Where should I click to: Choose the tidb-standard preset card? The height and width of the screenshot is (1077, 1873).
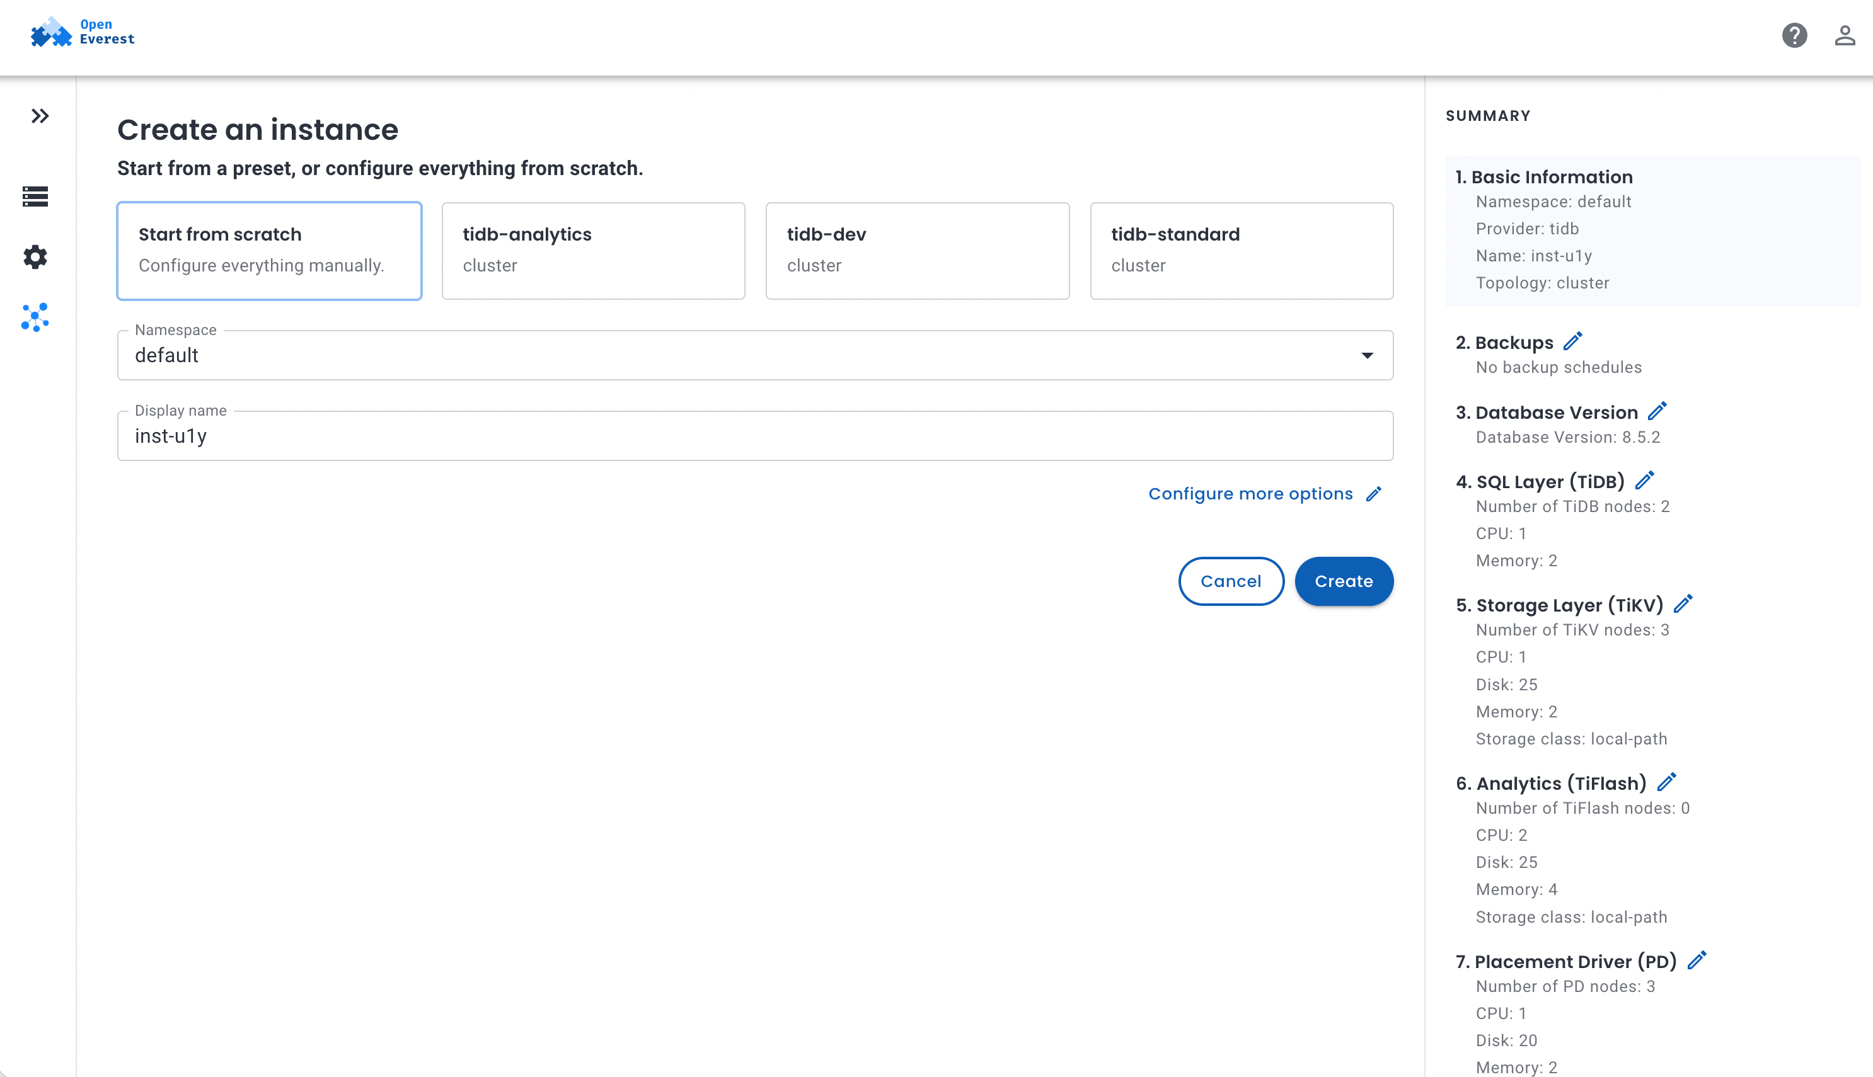coord(1242,251)
